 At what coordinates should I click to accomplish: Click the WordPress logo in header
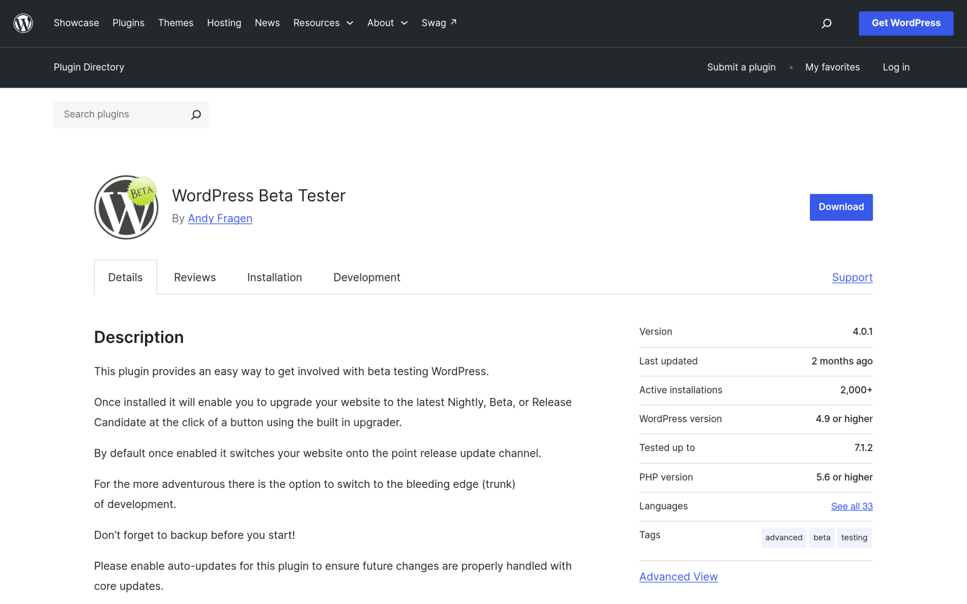(x=23, y=23)
